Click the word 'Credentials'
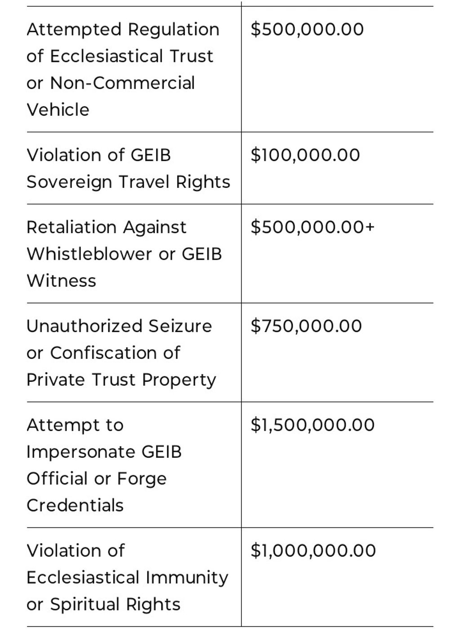Image resolution: width=460 pixels, height=633 pixels. click(x=75, y=505)
